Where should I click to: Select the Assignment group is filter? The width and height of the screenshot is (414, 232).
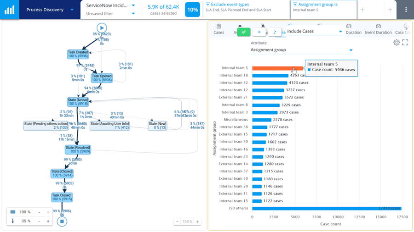pyautogui.click(x=323, y=10)
